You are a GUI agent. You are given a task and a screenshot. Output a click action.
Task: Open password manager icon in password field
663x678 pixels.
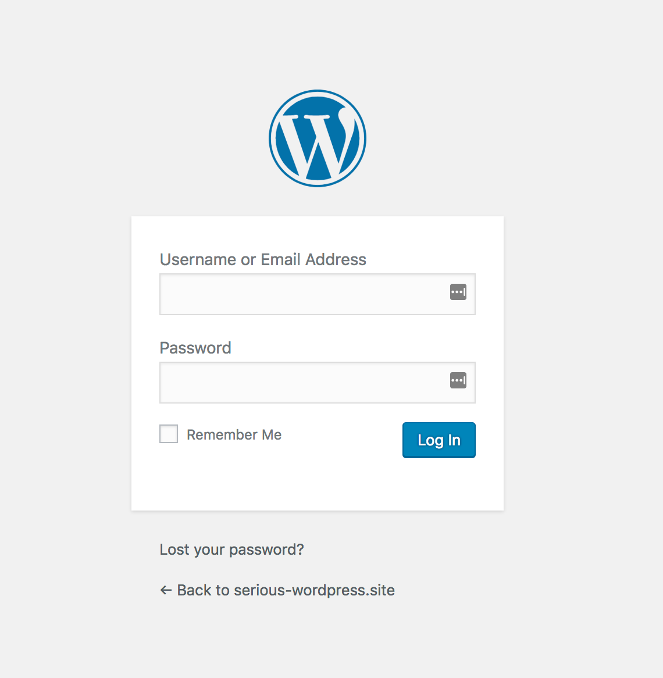coord(458,380)
